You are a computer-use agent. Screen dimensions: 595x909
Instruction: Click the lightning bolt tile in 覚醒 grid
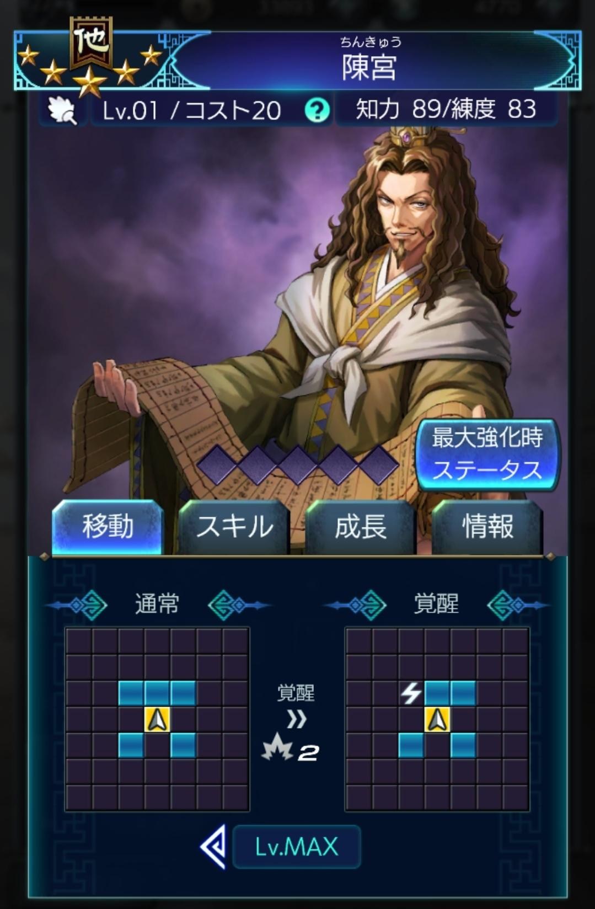coord(411,693)
